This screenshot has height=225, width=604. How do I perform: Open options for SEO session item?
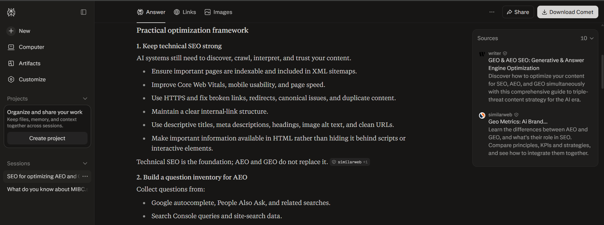(x=85, y=176)
